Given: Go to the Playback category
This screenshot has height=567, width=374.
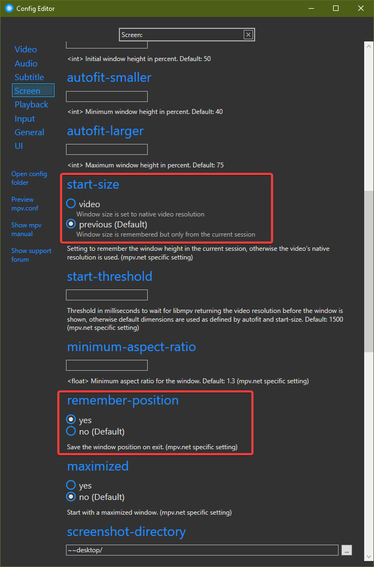Looking at the screenshot, I should (x=32, y=105).
